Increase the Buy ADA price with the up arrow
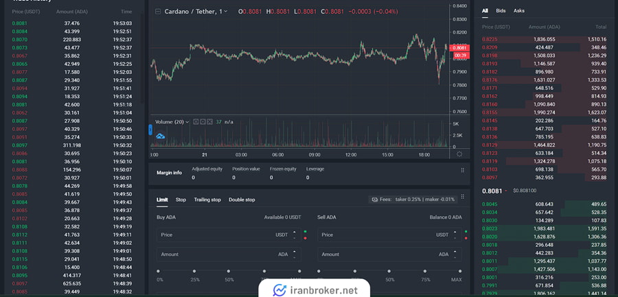 tap(294, 232)
